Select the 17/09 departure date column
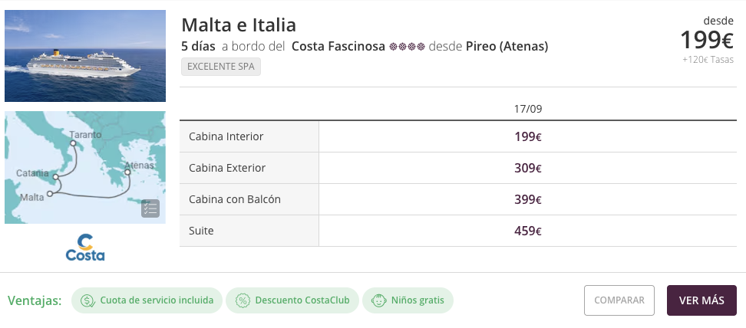 coord(527,109)
